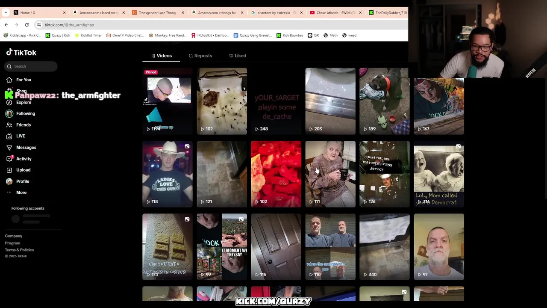Open the For You feed
This screenshot has width=547, height=308.
coord(24,80)
